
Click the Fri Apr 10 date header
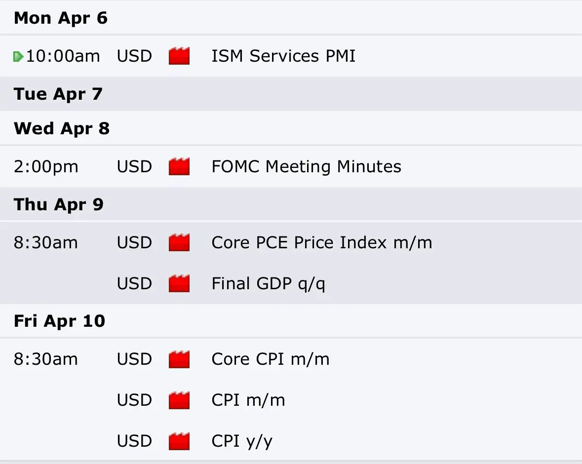tap(59, 321)
